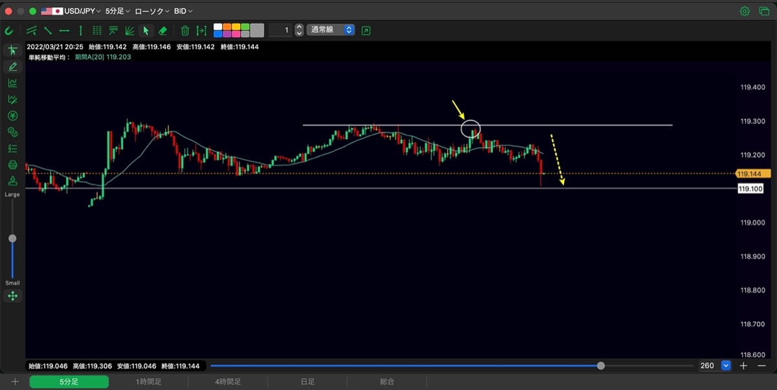Open the 通常線 line style dropdown

point(331,30)
